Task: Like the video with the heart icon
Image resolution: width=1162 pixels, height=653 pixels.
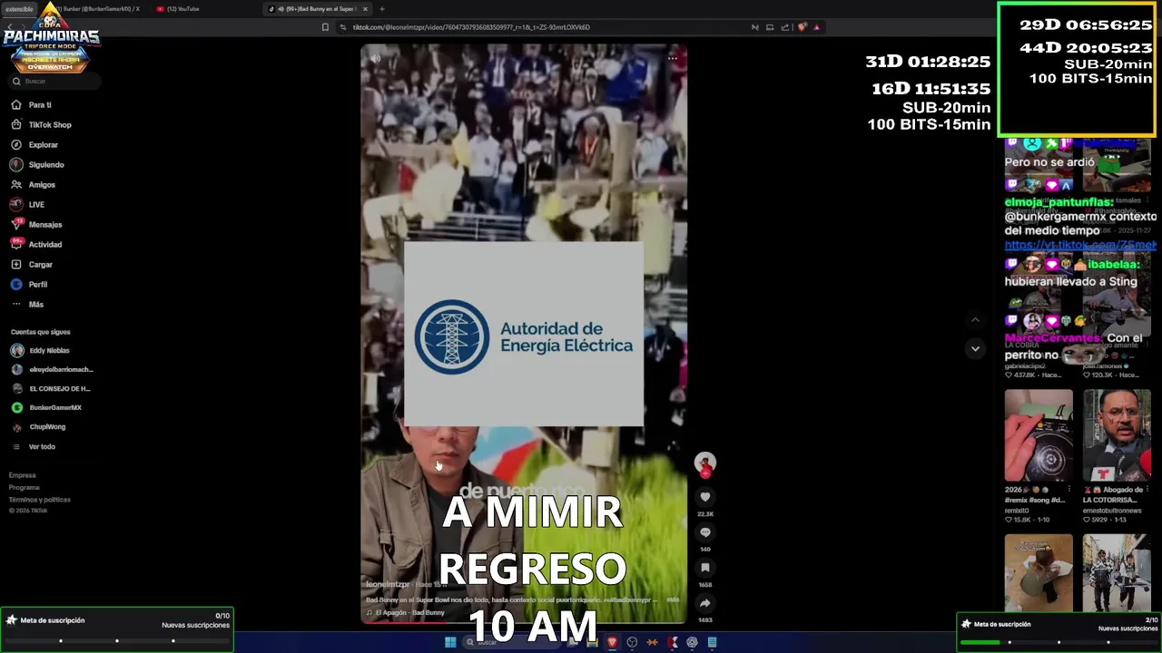Action: 705,497
